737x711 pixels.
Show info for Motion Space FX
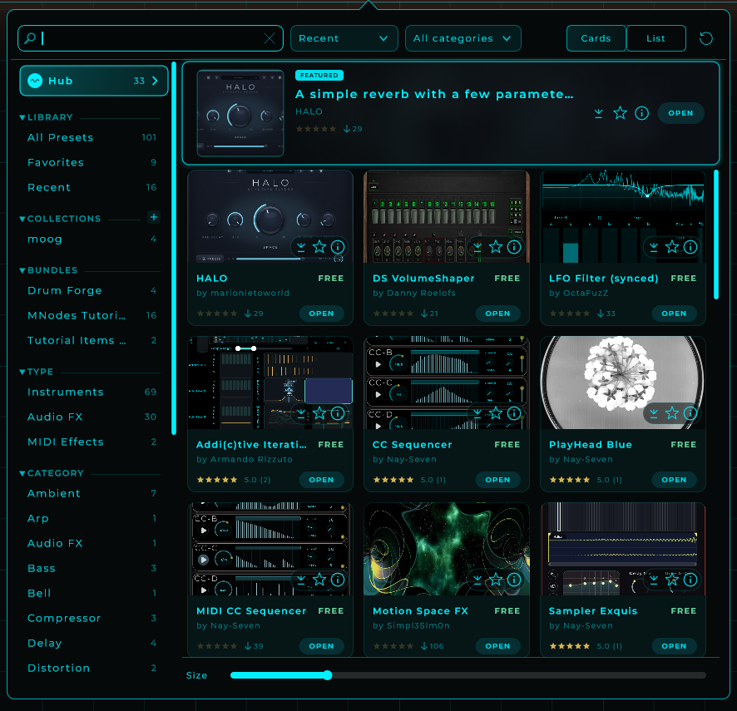tap(514, 580)
